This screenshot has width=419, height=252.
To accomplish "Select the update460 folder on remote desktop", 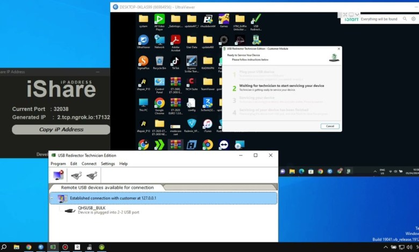I will tap(208, 42).
